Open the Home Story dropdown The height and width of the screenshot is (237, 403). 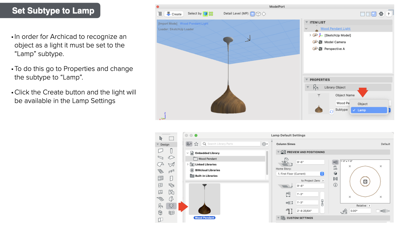click(300, 174)
